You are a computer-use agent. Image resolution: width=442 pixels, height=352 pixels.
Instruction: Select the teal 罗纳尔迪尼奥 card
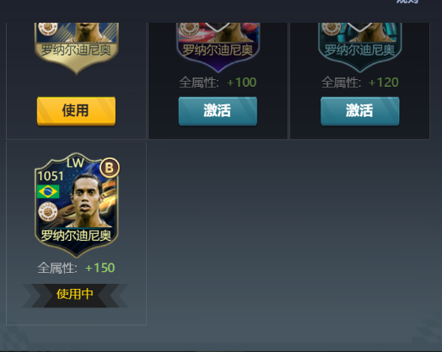pos(360,47)
